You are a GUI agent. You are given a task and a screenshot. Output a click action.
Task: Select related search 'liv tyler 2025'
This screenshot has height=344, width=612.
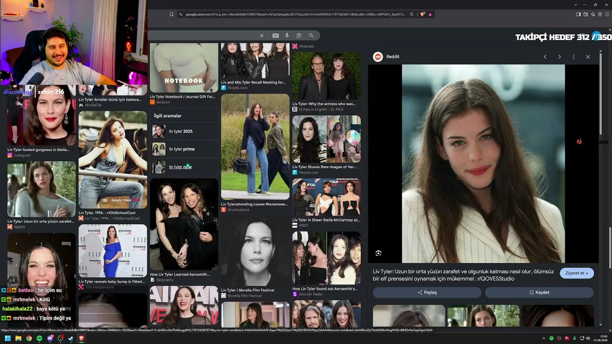click(184, 131)
